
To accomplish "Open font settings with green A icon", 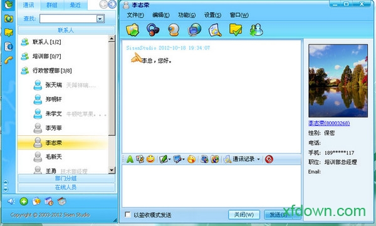I will (x=130, y=159).
